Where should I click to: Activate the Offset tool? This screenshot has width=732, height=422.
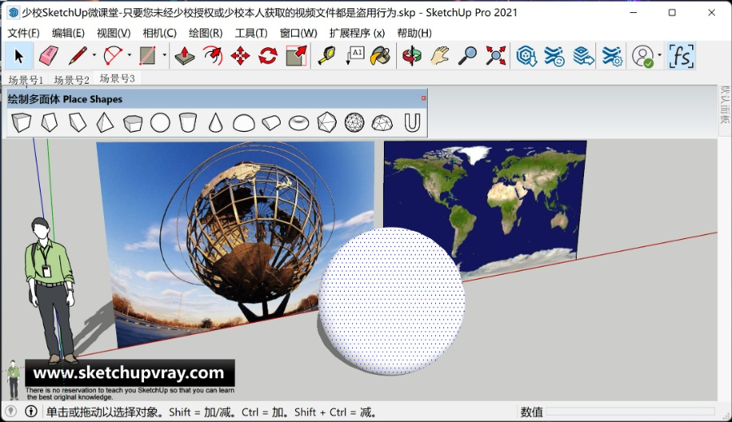[x=212, y=56]
